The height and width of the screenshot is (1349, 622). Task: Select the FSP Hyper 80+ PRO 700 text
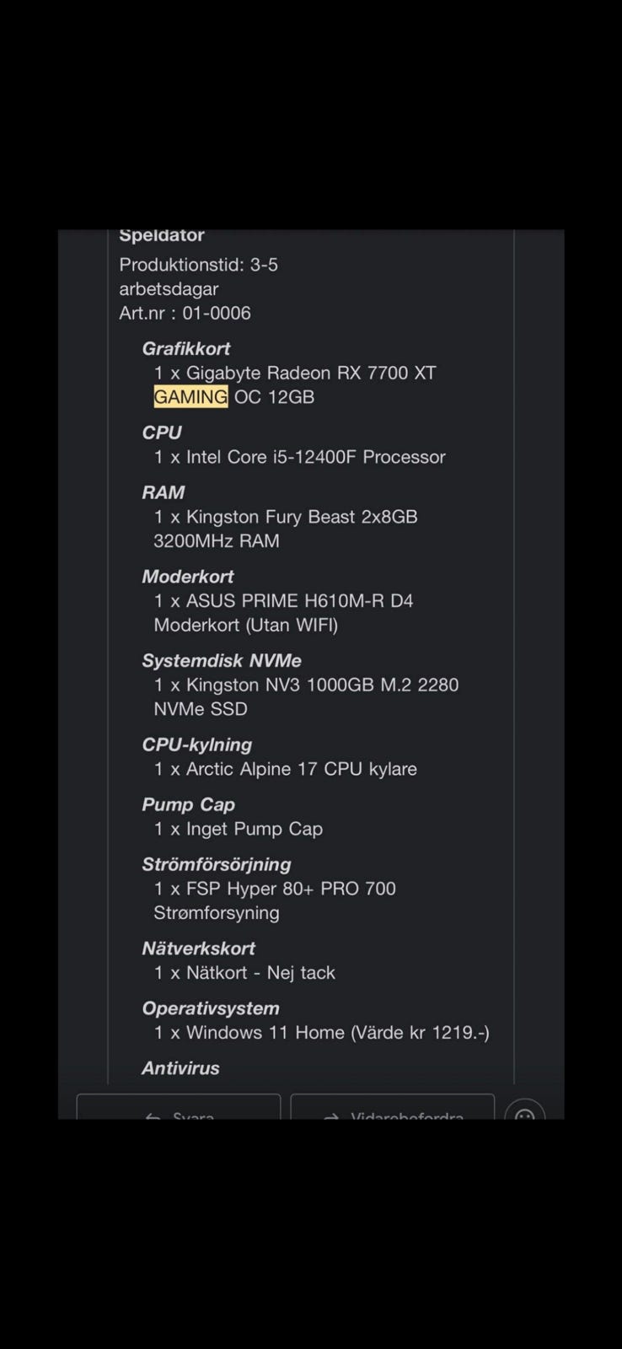point(291,889)
